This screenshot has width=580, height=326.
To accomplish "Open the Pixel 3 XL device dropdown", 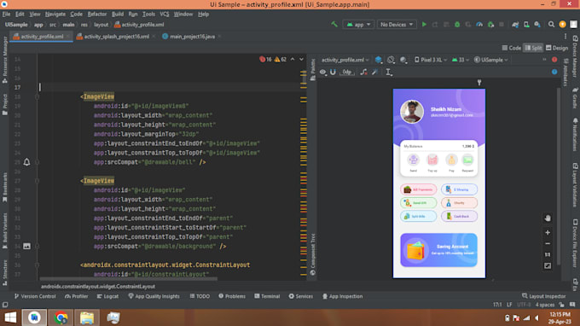I will 431,60.
